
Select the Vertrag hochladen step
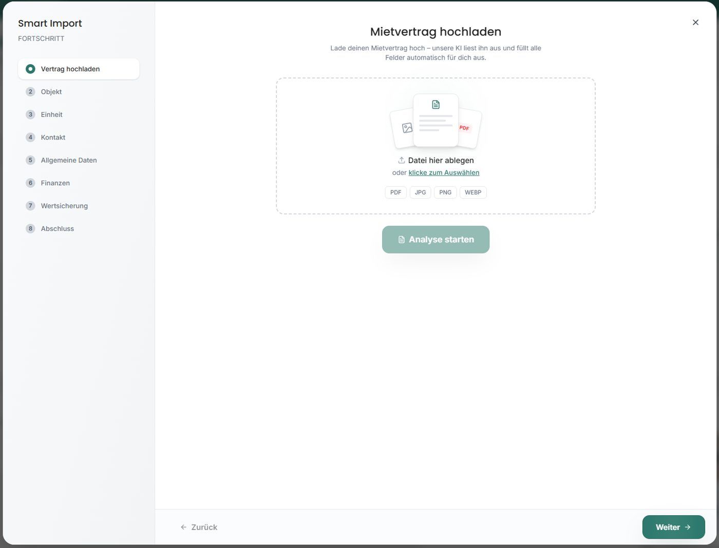tap(79, 69)
